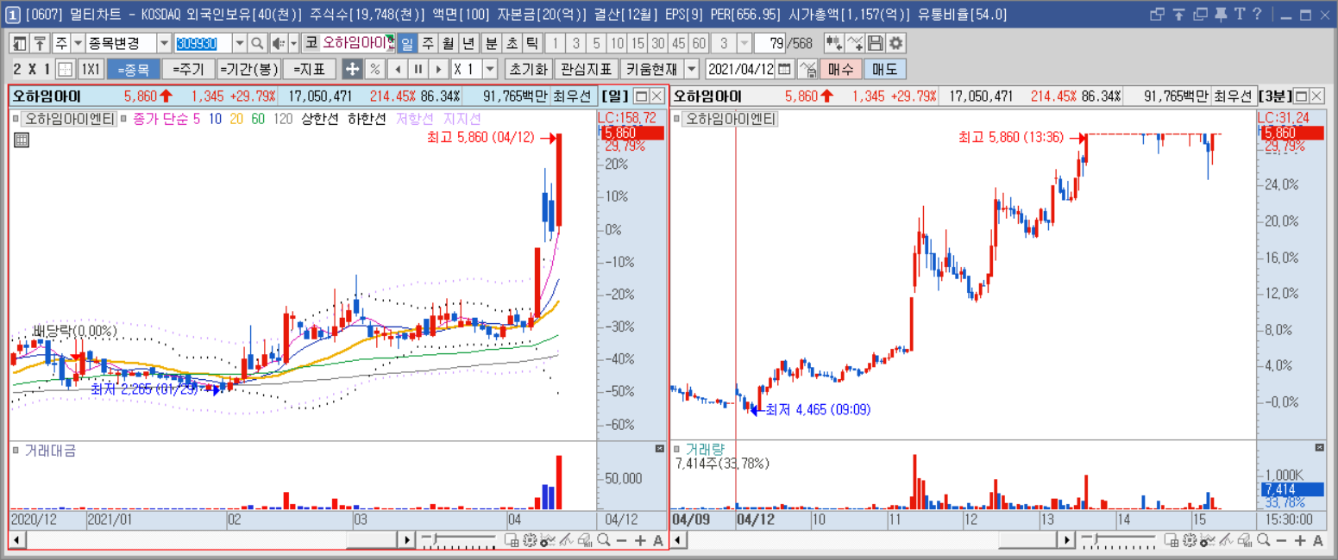Click the add candlestick chart icon
The image size is (1338, 560).
click(x=834, y=43)
